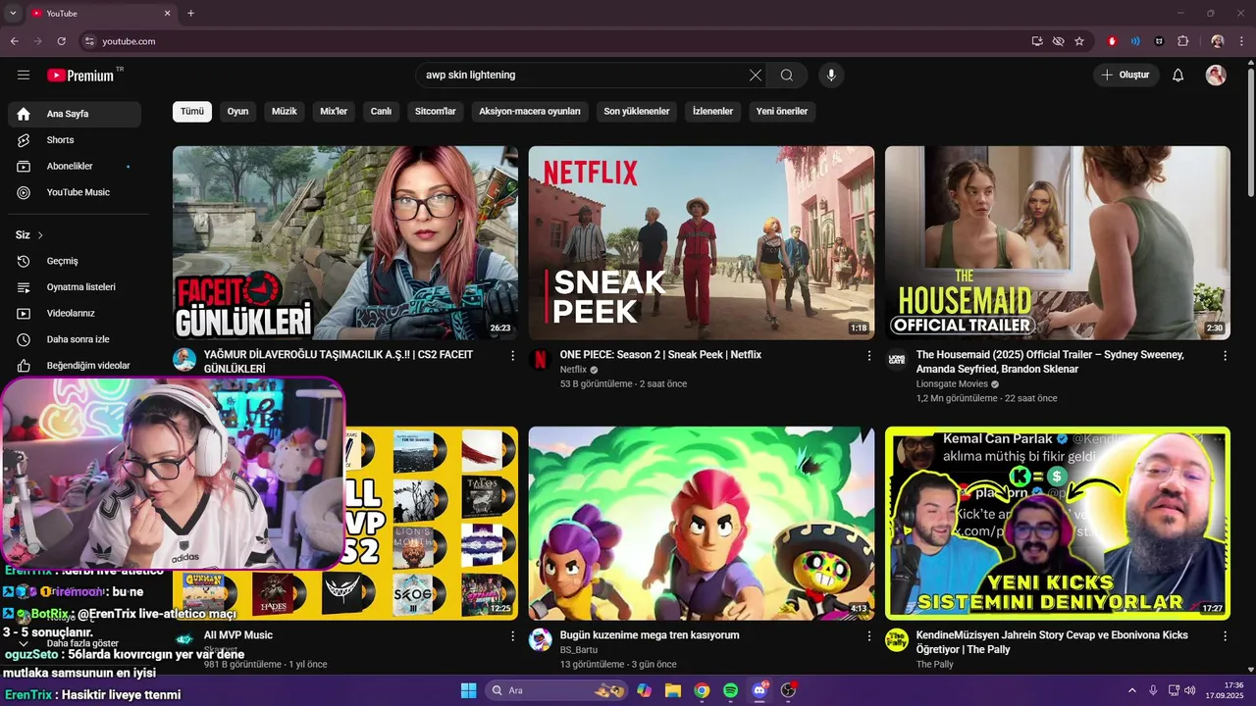Start voice search with the microphone icon
Viewport: 1256px width, 706px height.
[831, 76]
